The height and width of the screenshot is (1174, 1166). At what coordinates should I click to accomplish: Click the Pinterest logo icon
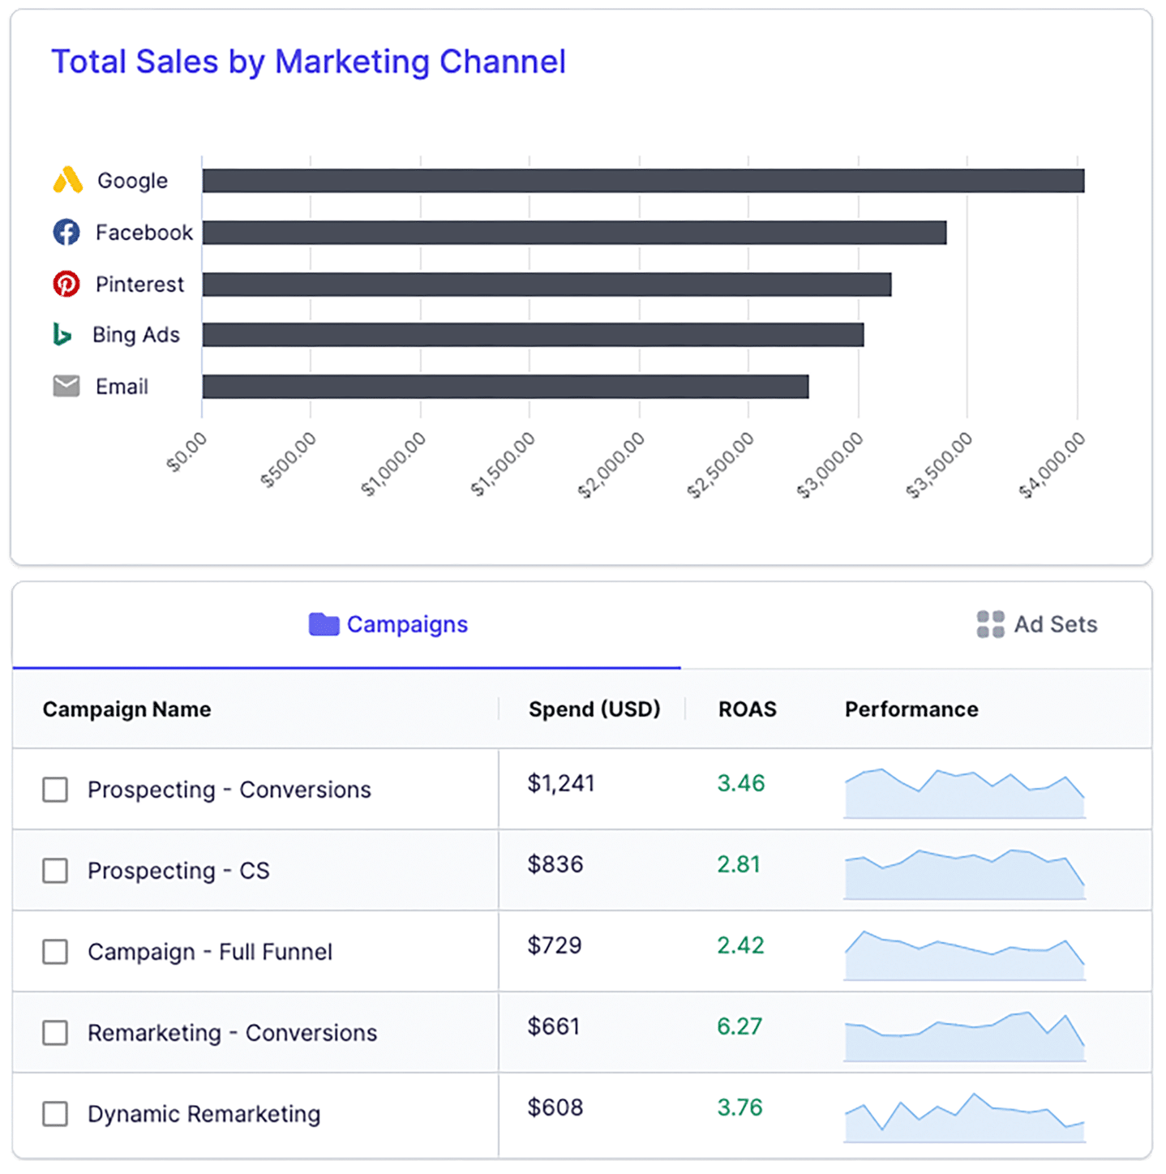coord(66,285)
